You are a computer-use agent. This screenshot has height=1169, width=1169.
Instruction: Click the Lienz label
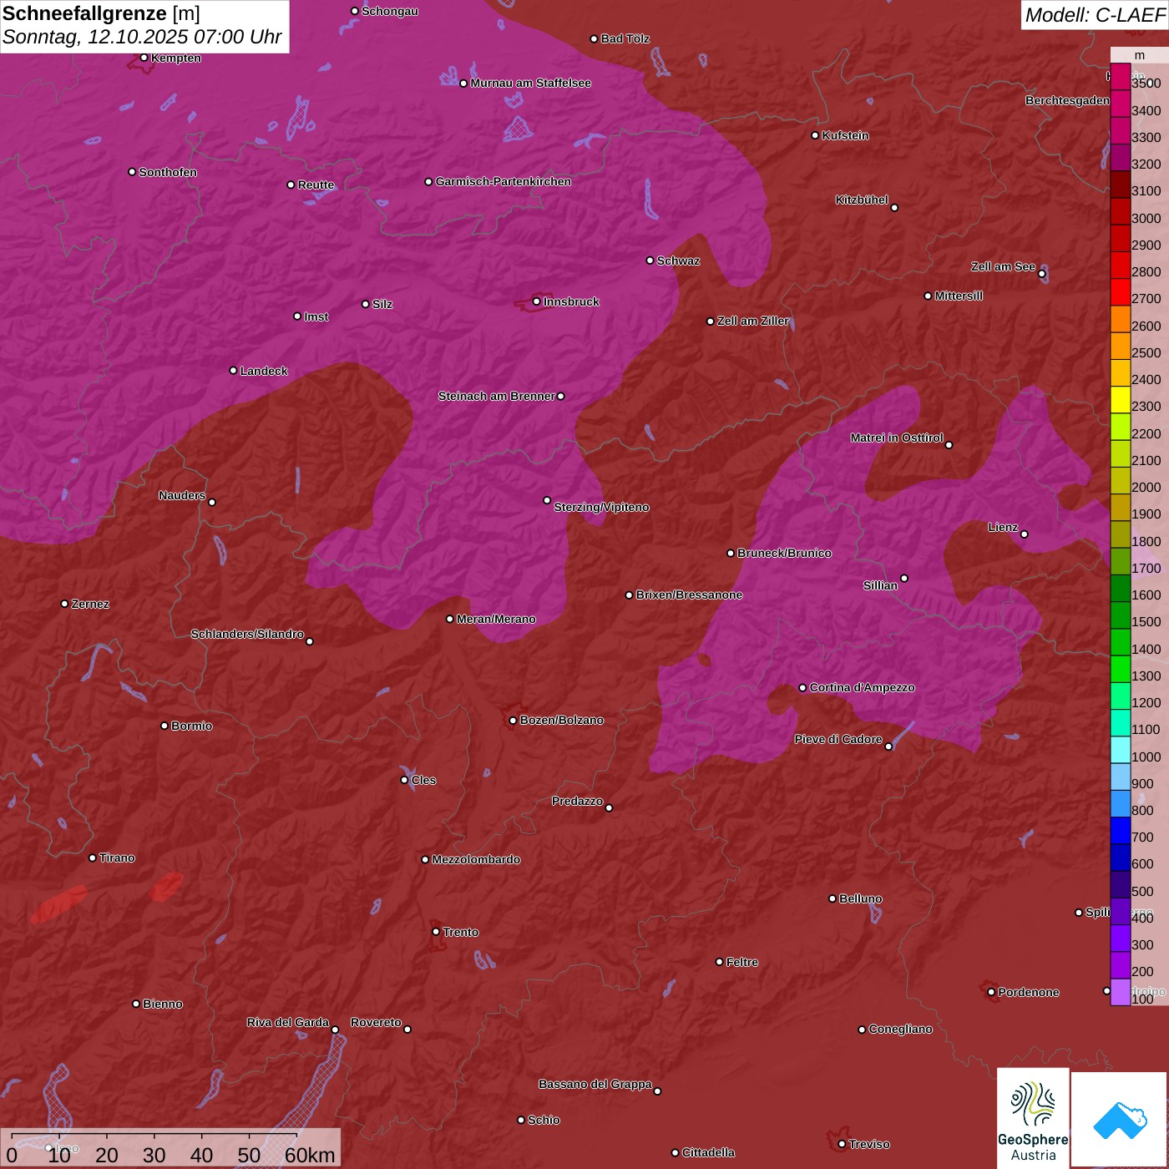coord(1003,528)
